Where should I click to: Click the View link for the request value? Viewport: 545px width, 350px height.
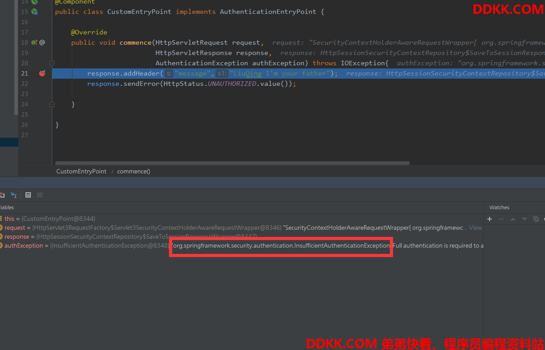[x=475, y=228]
